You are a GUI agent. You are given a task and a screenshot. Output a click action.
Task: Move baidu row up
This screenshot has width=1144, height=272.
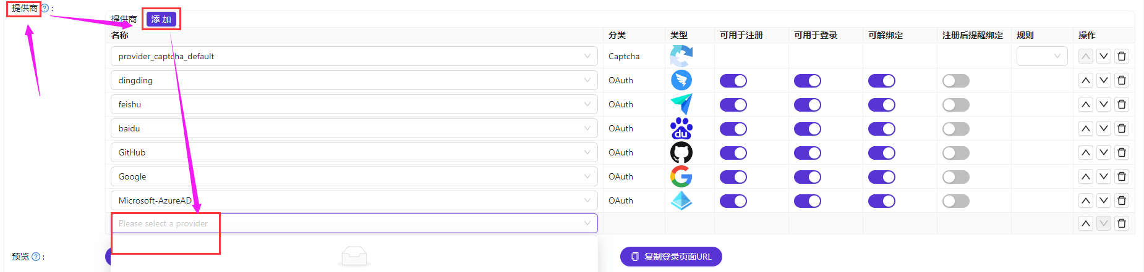point(1086,128)
